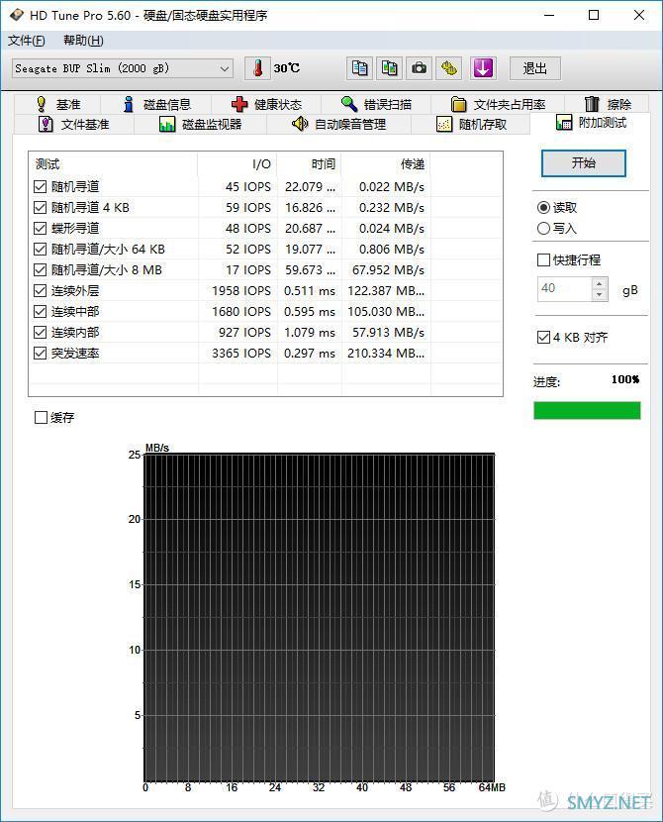The image size is (663, 822).
Task: Click the 测试 column header
Action: tap(113, 164)
